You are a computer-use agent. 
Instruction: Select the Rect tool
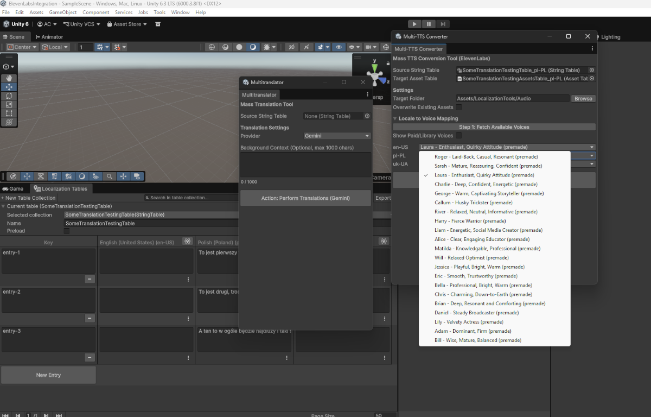(x=9, y=113)
